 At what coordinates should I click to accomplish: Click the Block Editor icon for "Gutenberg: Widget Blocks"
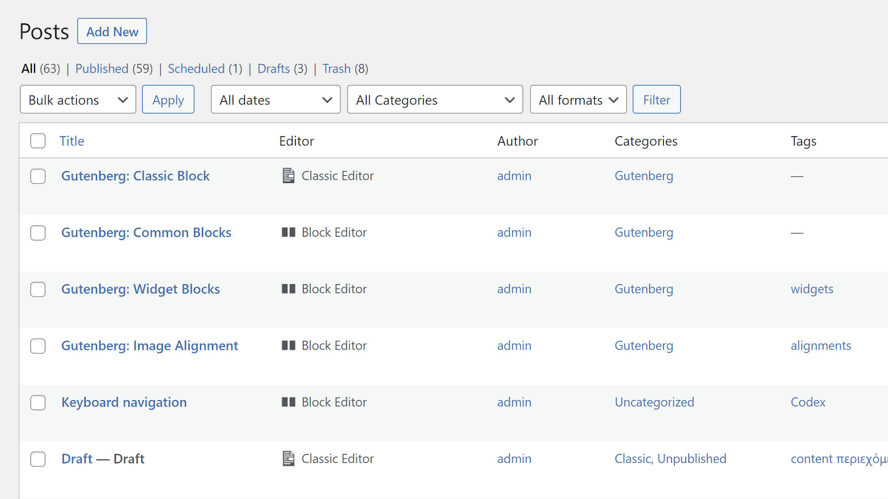click(288, 289)
